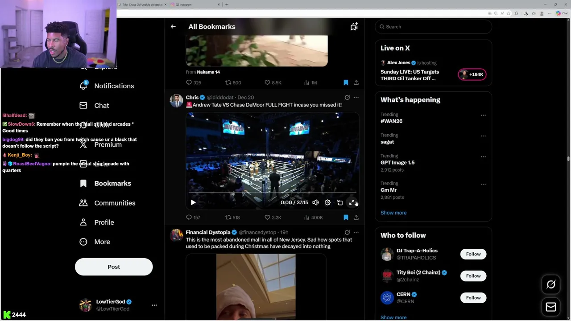Viewport: 571px width, 321px height.
Task: Open video settings gear
Action: (327, 202)
